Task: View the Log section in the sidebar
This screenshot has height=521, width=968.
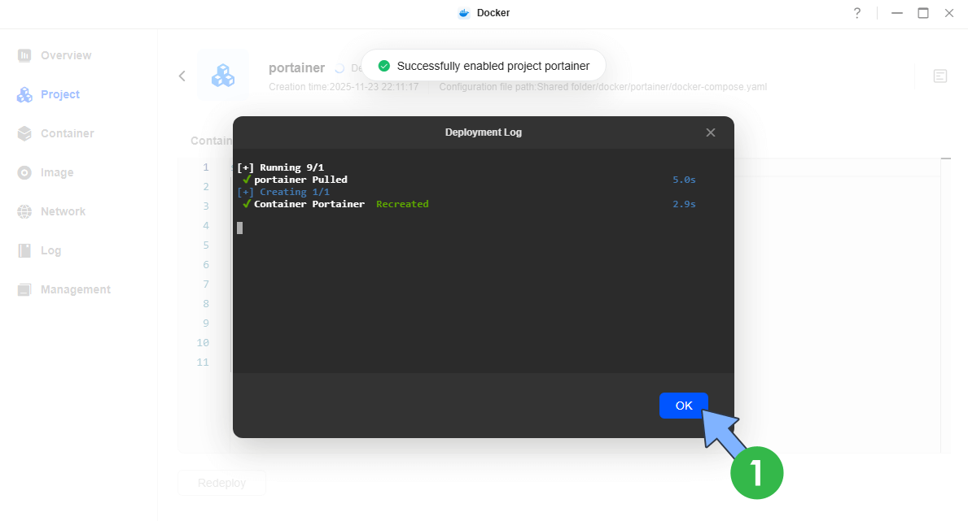Action: point(50,250)
